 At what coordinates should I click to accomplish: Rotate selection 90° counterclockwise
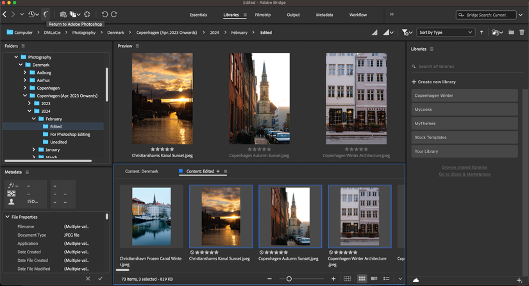(105, 14)
